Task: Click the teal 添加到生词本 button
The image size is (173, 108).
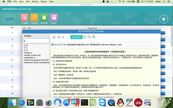Action: click(76, 37)
